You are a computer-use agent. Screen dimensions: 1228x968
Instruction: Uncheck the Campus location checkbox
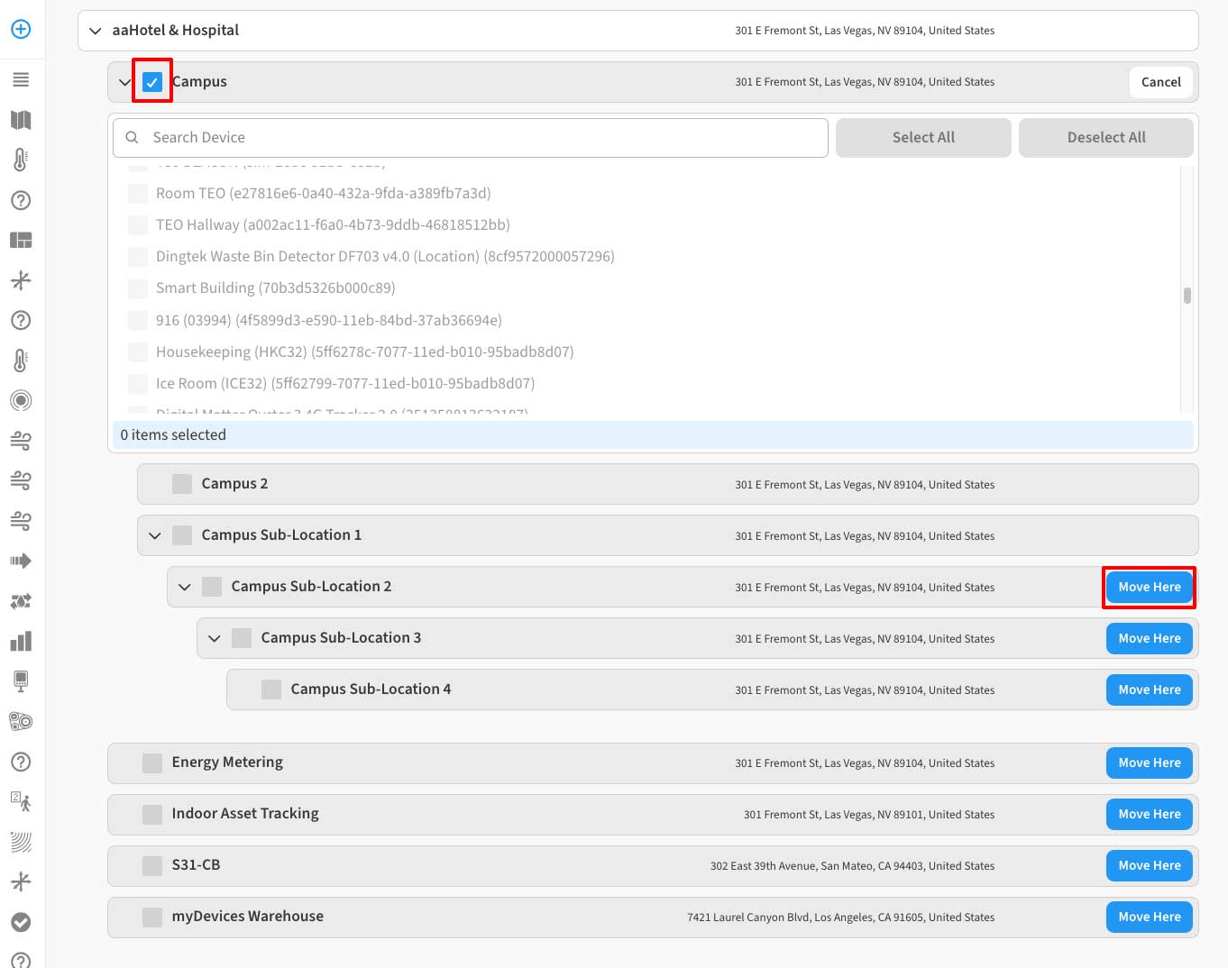coord(152,82)
